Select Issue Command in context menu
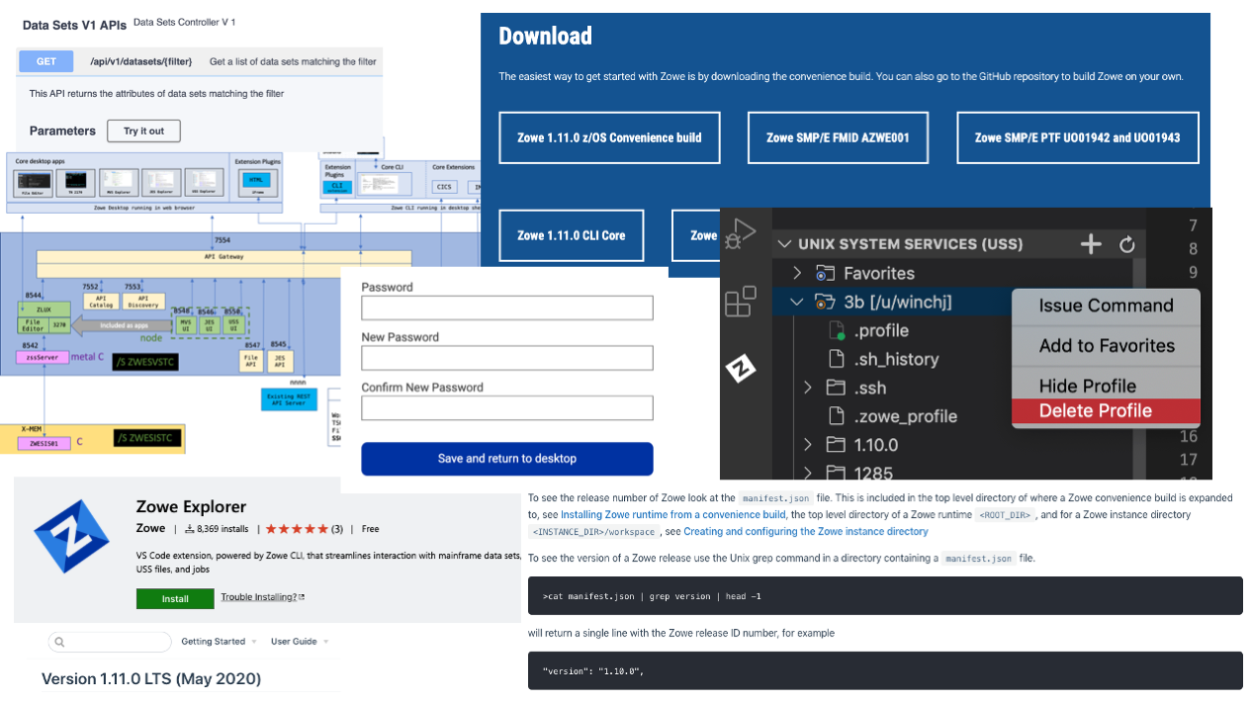 [x=1105, y=306]
